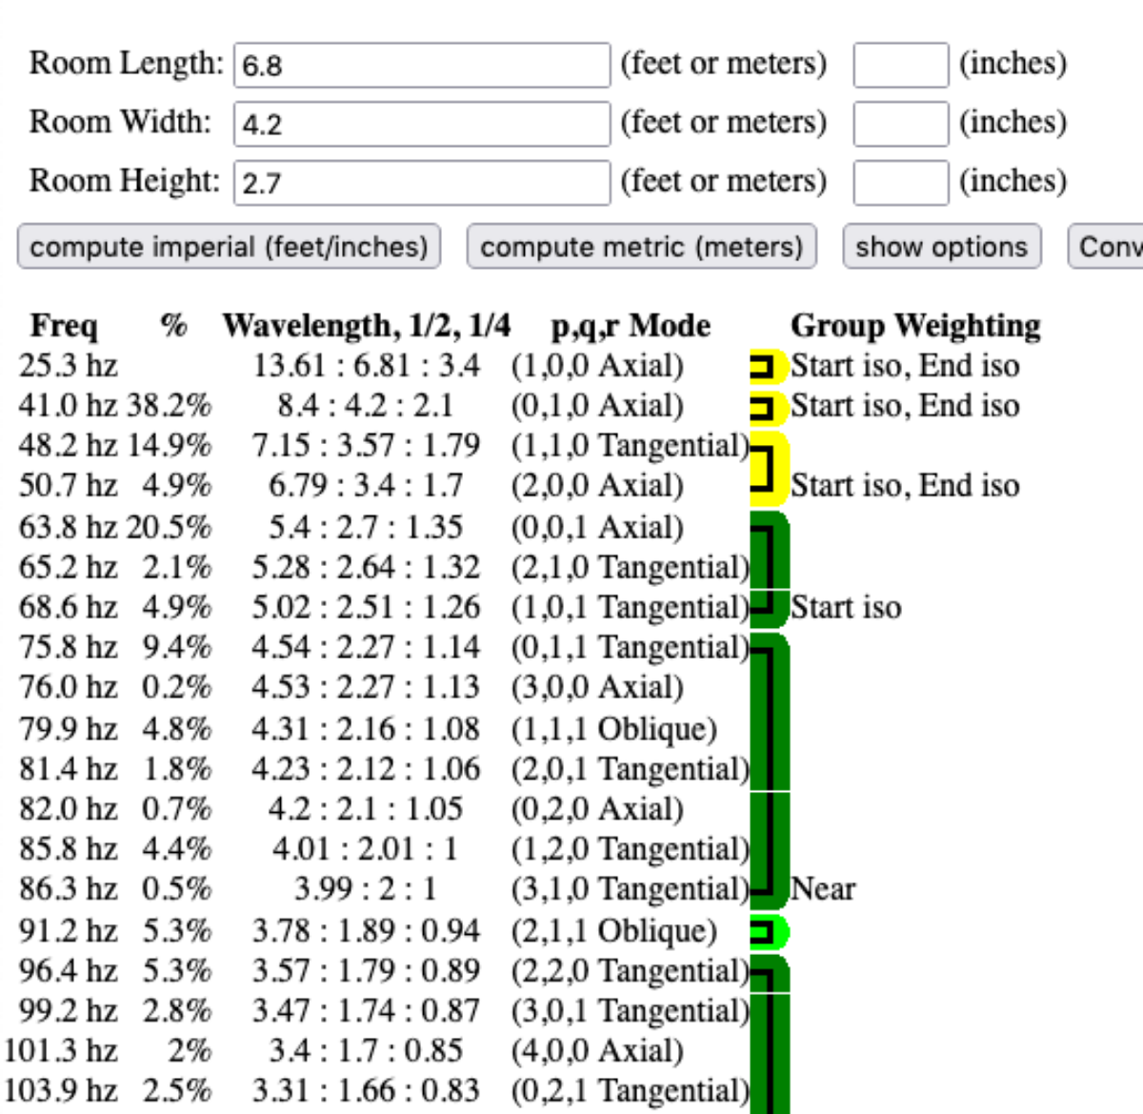Click green bracket beside 99.2 hz row
Image resolution: width=1143 pixels, height=1114 pixels.
point(768,1011)
